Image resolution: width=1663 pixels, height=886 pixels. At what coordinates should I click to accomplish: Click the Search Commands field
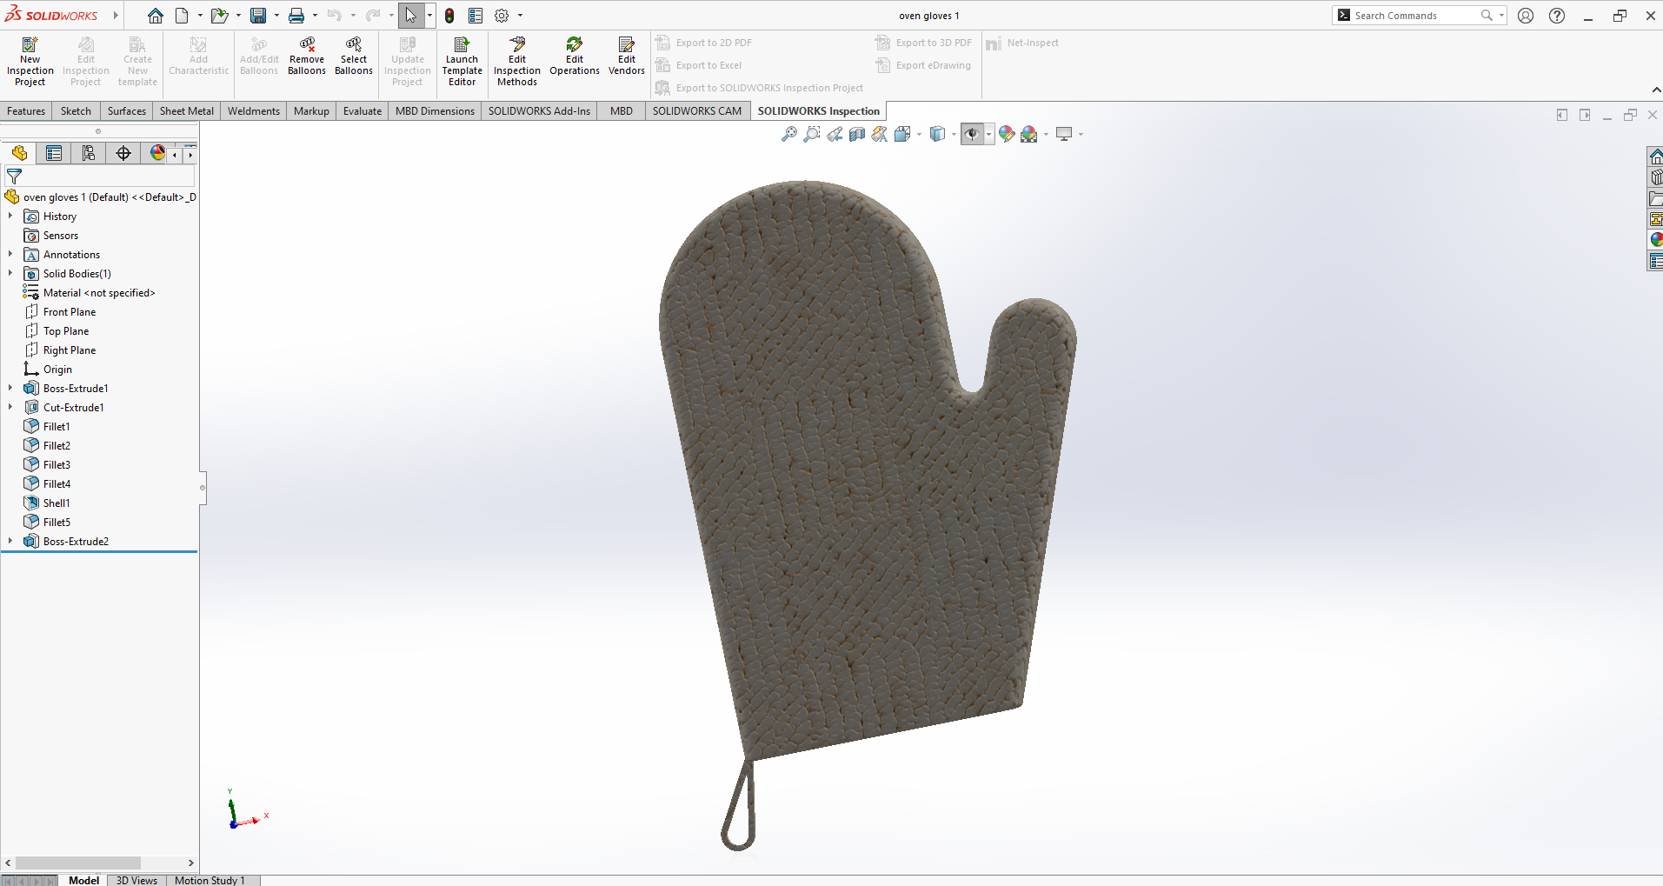[1415, 16]
